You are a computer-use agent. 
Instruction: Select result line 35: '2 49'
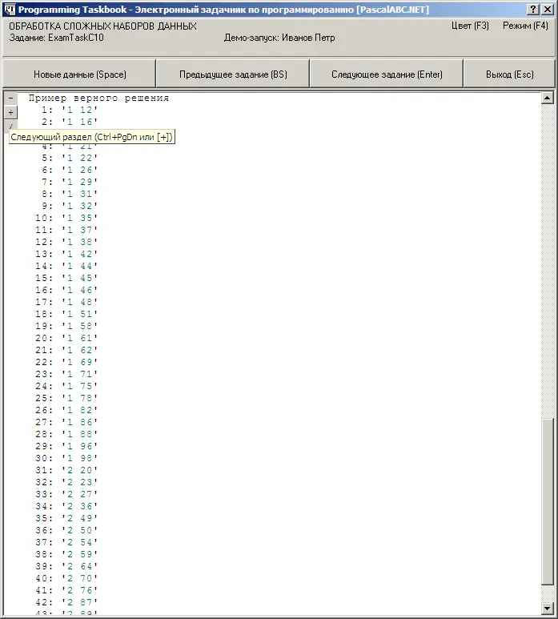tap(66, 518)
